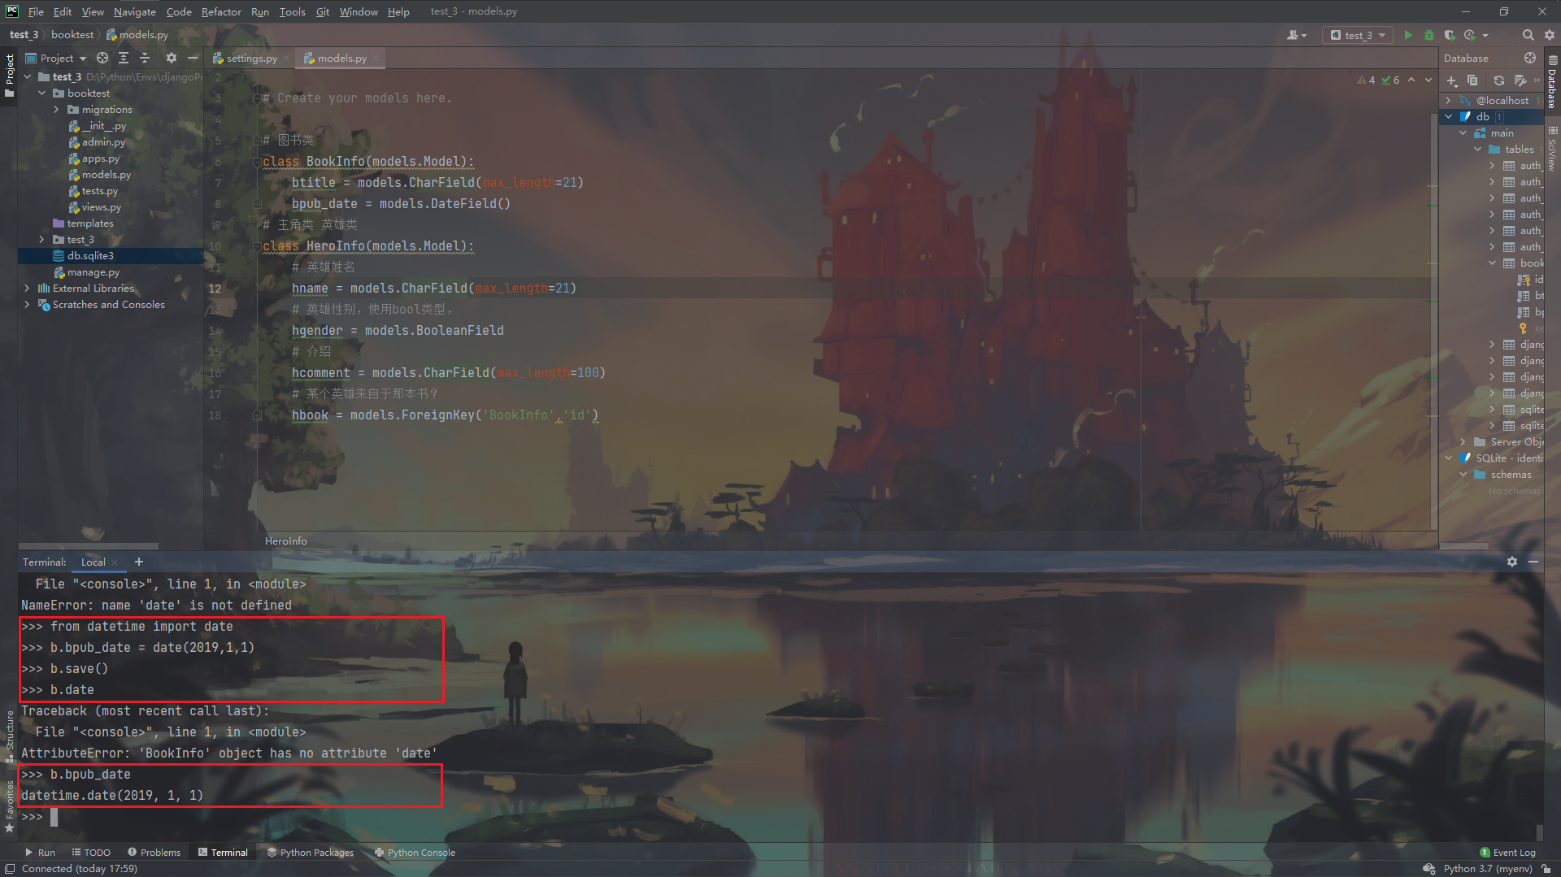Expand the @localhost data source

pyautogui.click(x=1449, y=101)
